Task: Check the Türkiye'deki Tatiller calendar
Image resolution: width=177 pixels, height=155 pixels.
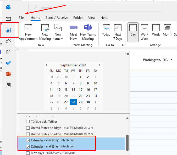Action: pyautogui.click(x=28, y=122)
